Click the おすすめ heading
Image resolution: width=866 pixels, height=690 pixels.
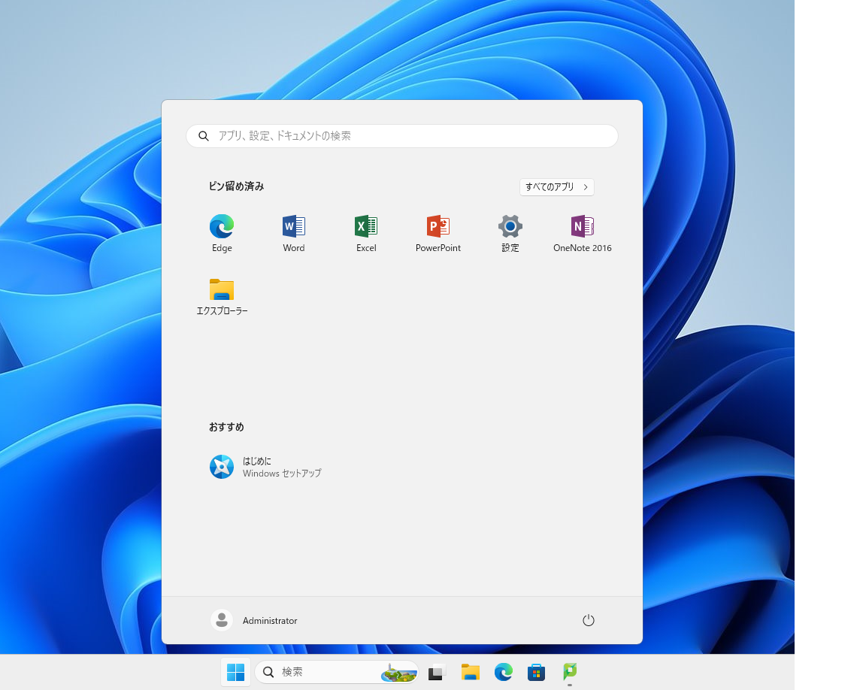coord(226,427)
